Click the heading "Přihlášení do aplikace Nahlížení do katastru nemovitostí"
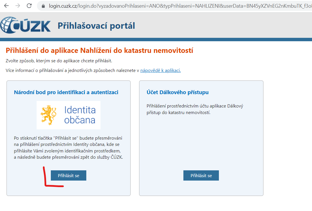The height and width of the screenshot is (211, 312). tap(99, 50)
